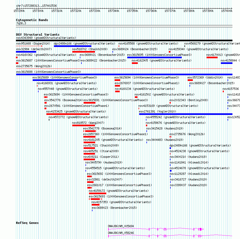Open variant nsv951668 (Dogan2014)
Screen dimensions: 240x239
pyautogui.click(x=33, y=43)
